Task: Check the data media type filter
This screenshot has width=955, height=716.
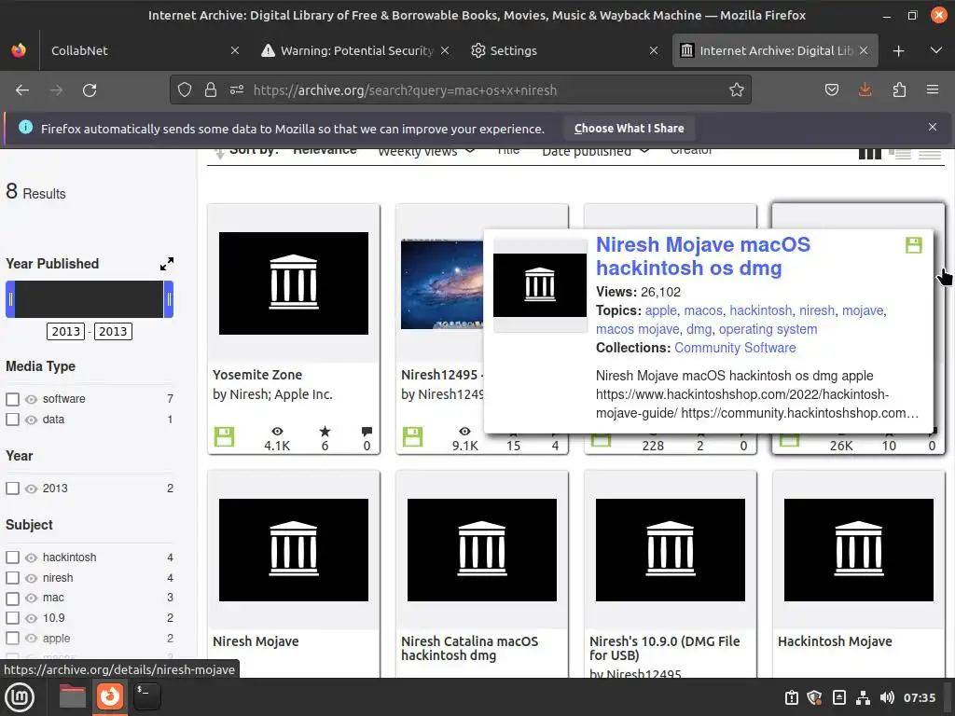Action: click(12, 420)
